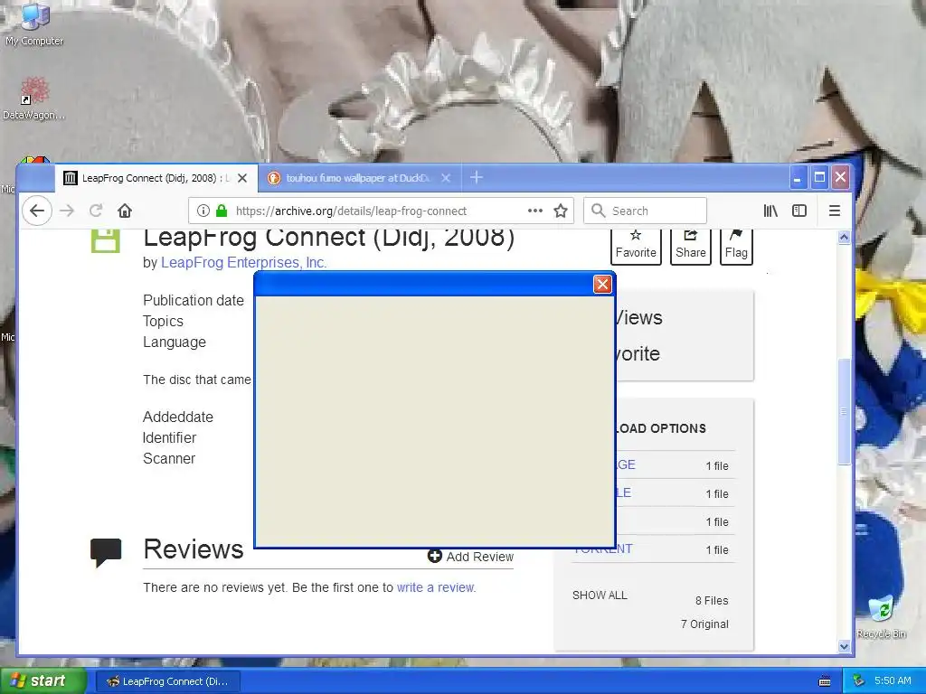Minimize the Firefox browser window
This screenshot has width=926, height=694.
point(798,178)
